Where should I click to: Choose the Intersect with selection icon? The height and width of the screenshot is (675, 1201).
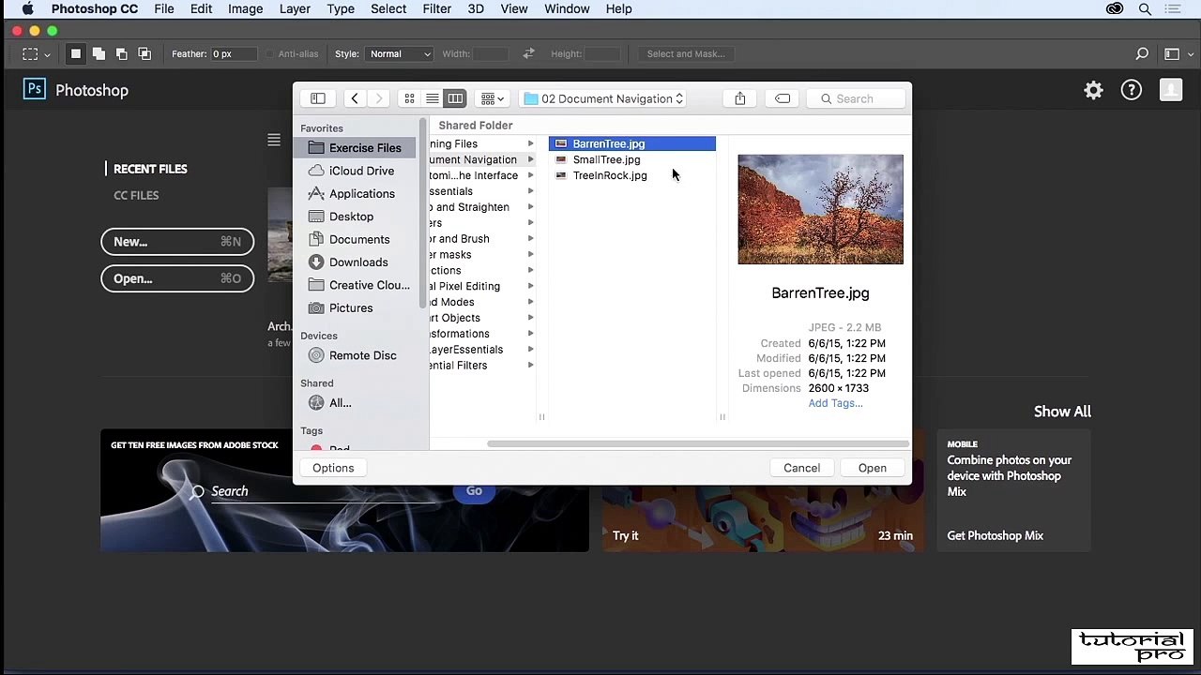coord(144,54)
